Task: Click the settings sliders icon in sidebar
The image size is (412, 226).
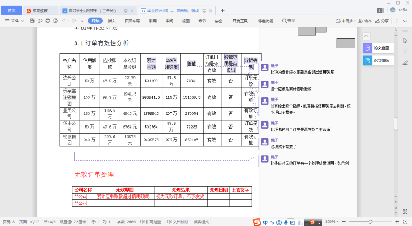Action: [405, 51]
